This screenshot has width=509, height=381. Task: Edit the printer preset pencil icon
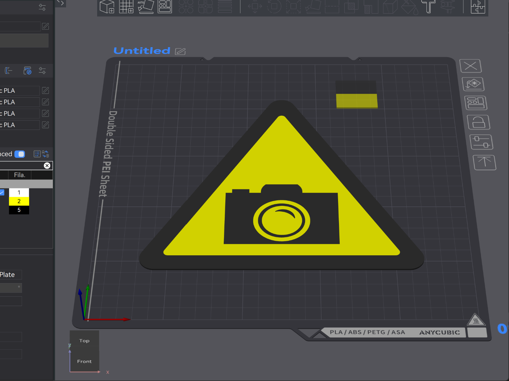point(46,26)
